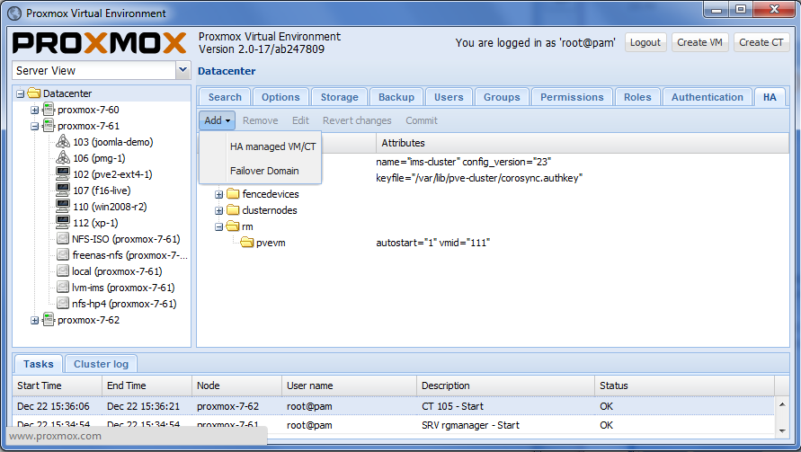This screenshot has width=801, height=452.
Task: Expand the proxmox-7-60 node
Action: (x=35, y=110)
